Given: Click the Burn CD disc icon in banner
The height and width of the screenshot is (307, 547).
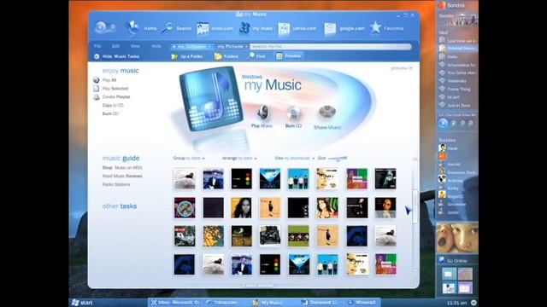Looking at the screenshot, I should (293, 113).
